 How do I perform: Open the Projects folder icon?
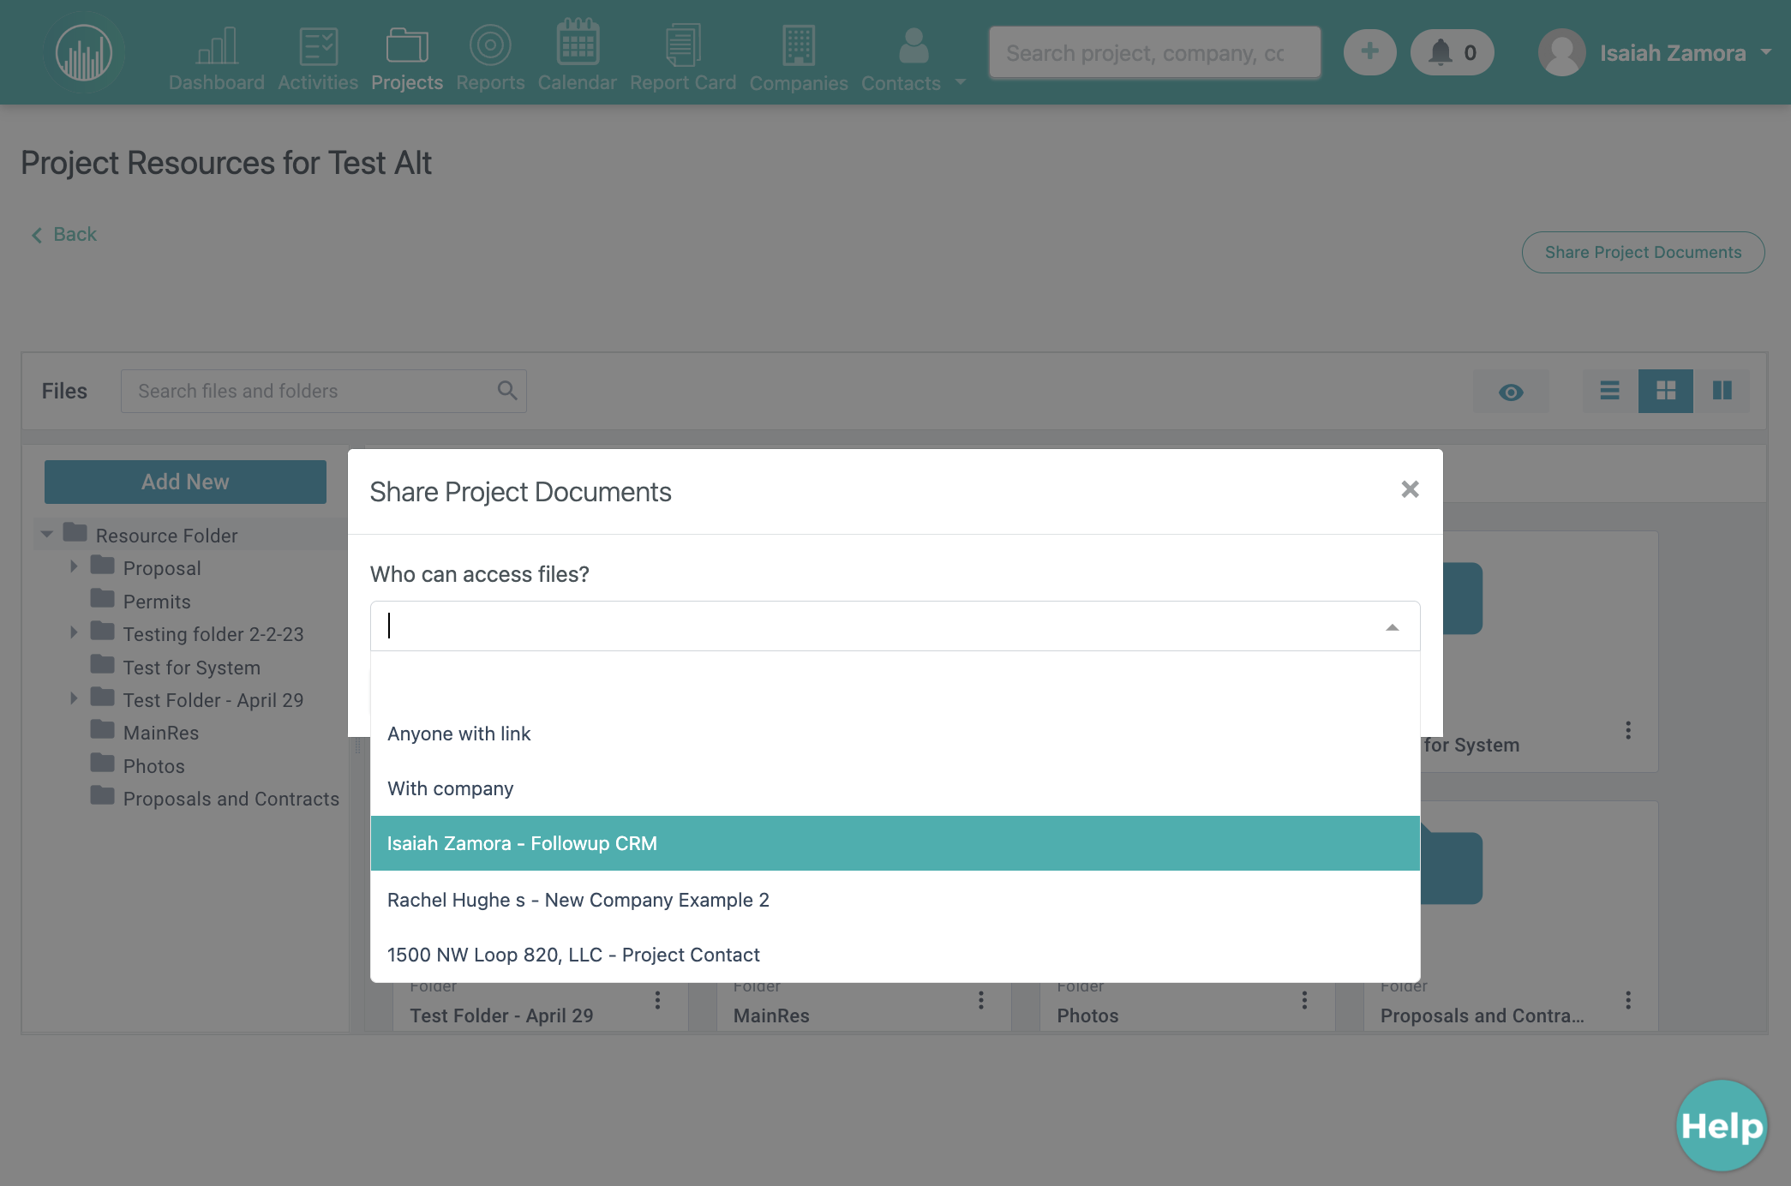(407, 46)
